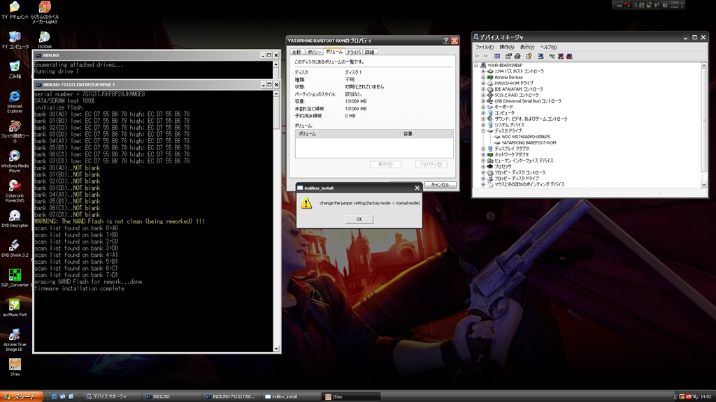
Task: Click OK in the indilinx_install dialog
Action: 359,219
